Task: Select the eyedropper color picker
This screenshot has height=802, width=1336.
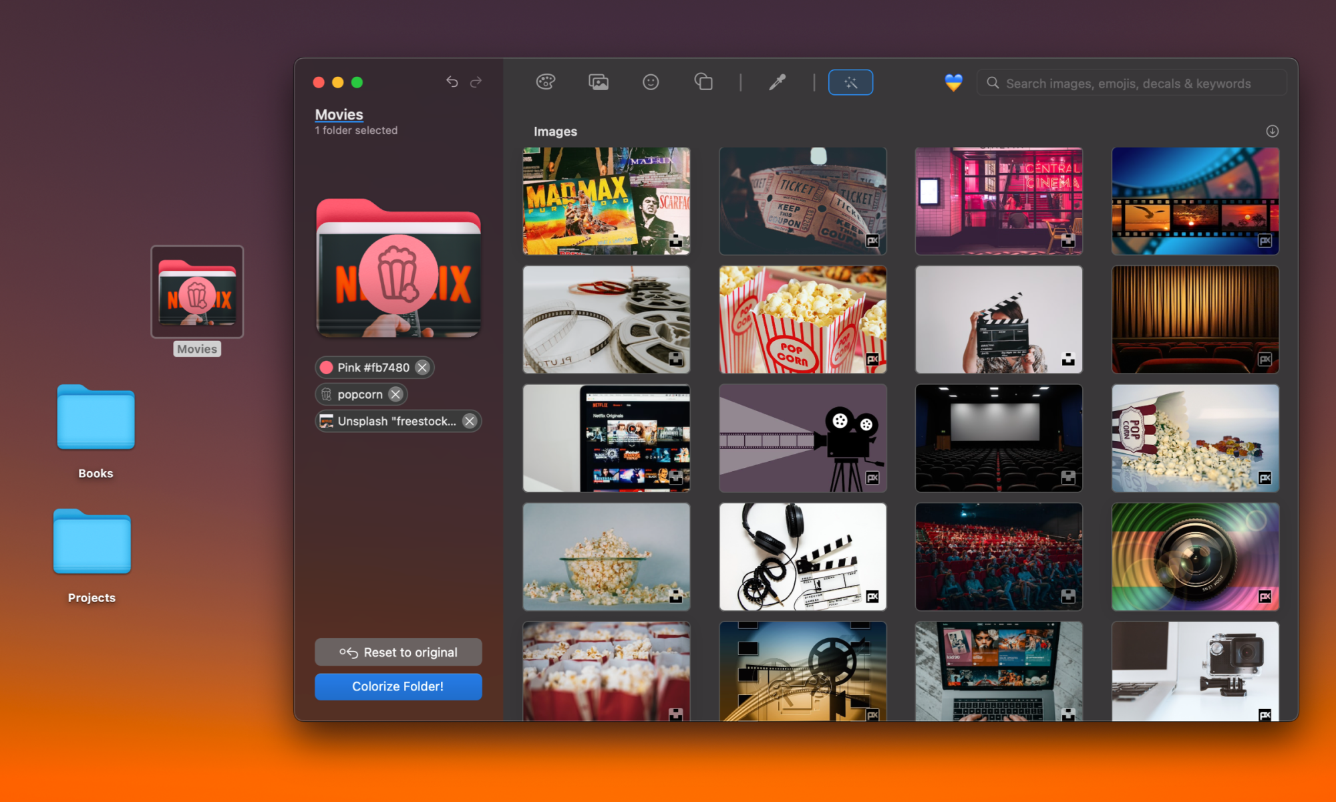Action: click(777, 82)
